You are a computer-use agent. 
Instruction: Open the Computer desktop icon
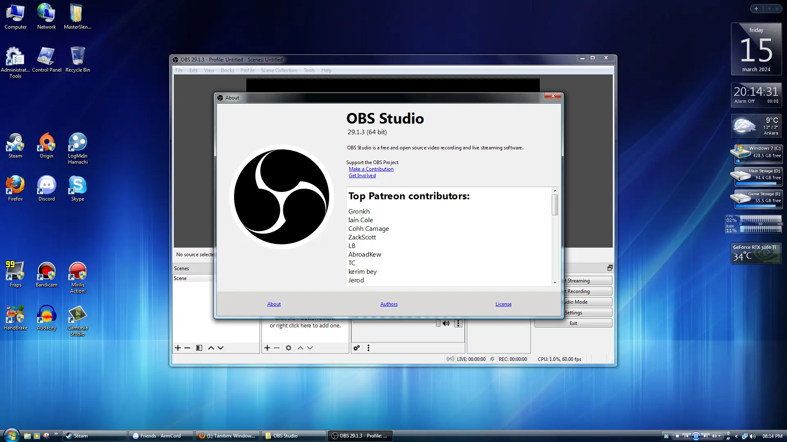coord(16,17)
